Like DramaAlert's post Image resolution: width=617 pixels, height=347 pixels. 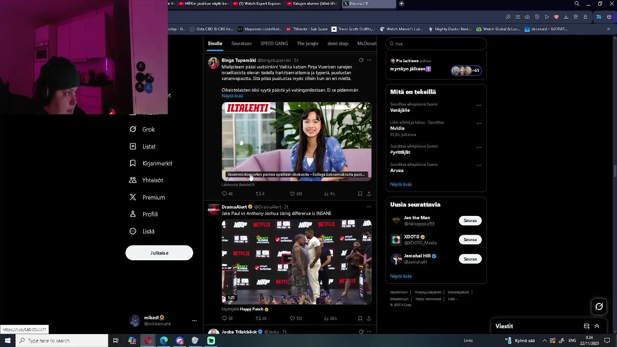click(295, 319)
